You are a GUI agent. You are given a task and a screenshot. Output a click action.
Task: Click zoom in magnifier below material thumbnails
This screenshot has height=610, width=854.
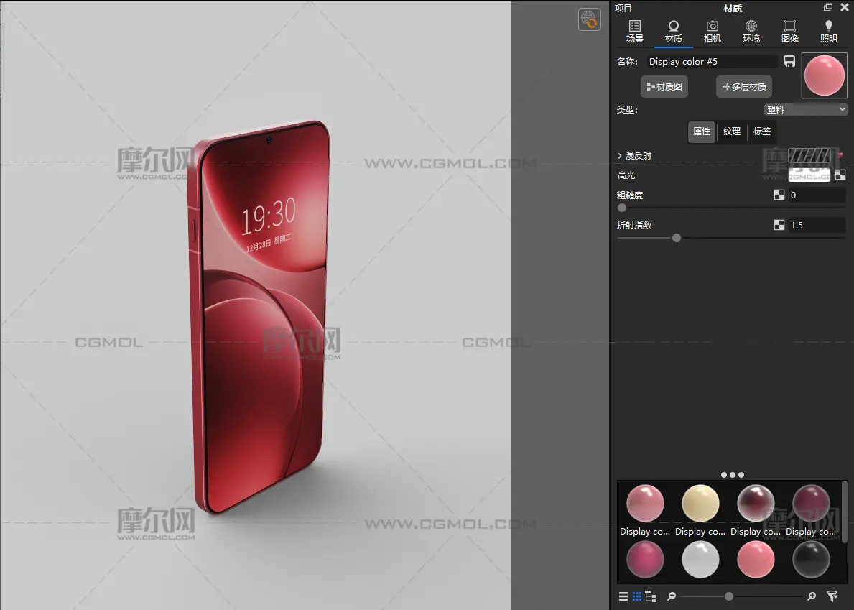point(812,596)
